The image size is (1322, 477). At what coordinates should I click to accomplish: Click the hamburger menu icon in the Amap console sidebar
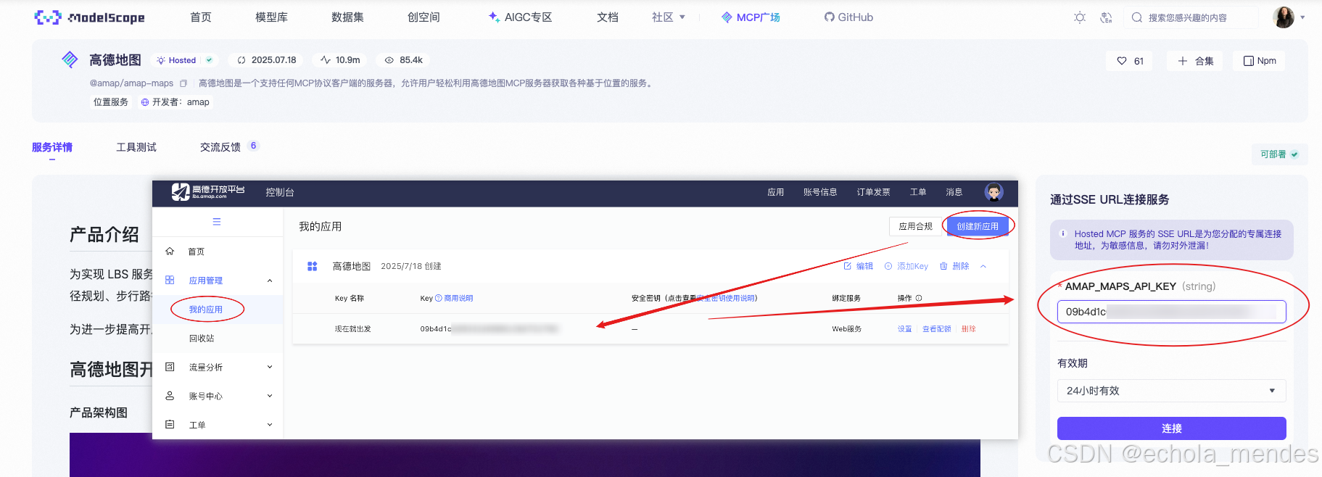217,222
